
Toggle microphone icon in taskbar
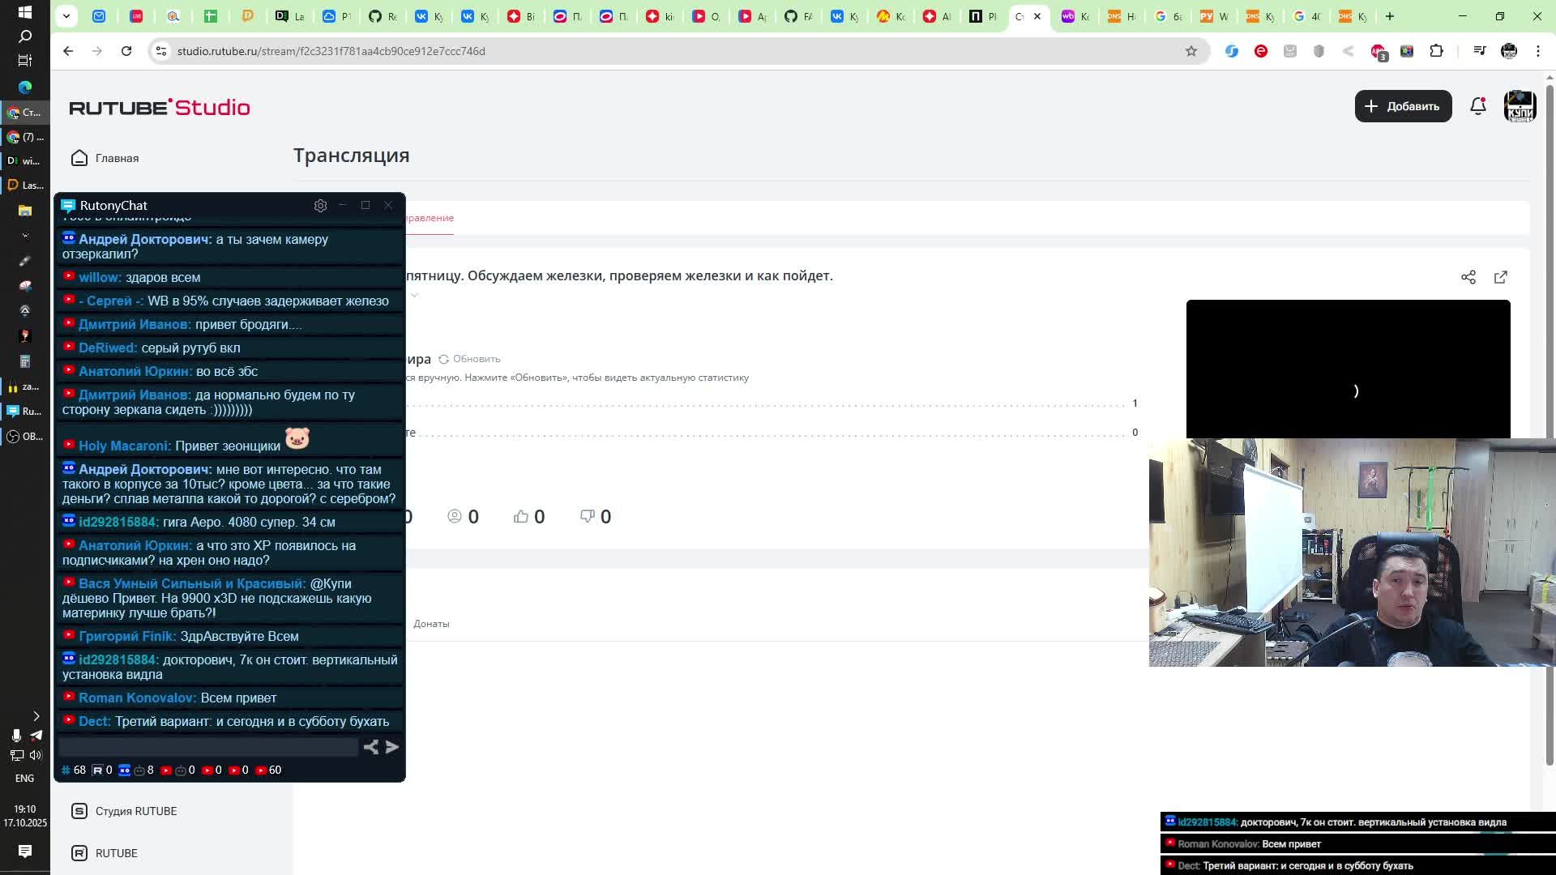coord(15,736)
